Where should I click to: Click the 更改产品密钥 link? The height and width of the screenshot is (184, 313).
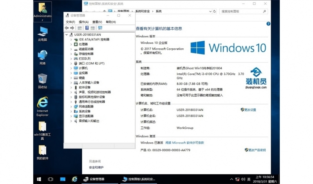click(257, 150)
